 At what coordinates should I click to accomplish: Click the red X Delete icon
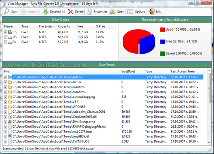pos(70,12)
